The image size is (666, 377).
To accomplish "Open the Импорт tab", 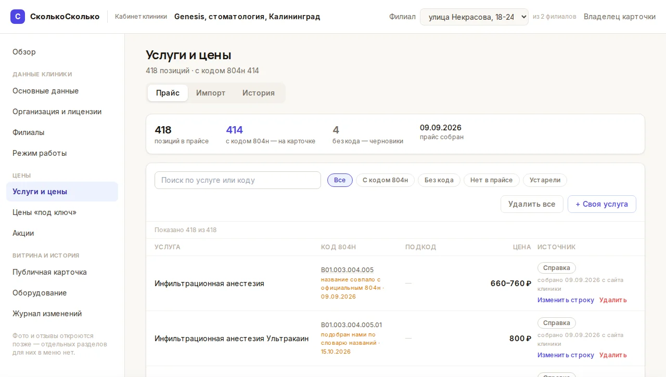I will click(x=211, y=93).
